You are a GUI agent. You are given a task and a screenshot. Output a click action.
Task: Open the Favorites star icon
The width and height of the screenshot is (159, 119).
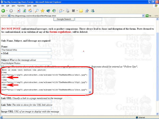(42, 11)
